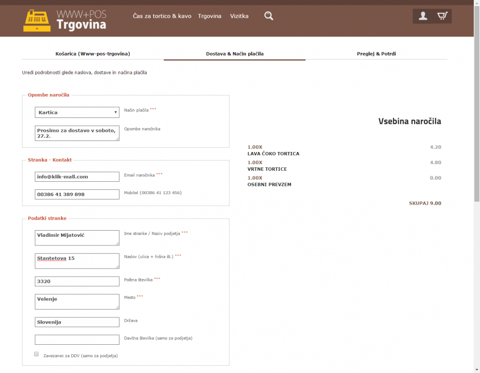Open the shopping cart icon
The image size is (480, 373).
tap(442, 16)
